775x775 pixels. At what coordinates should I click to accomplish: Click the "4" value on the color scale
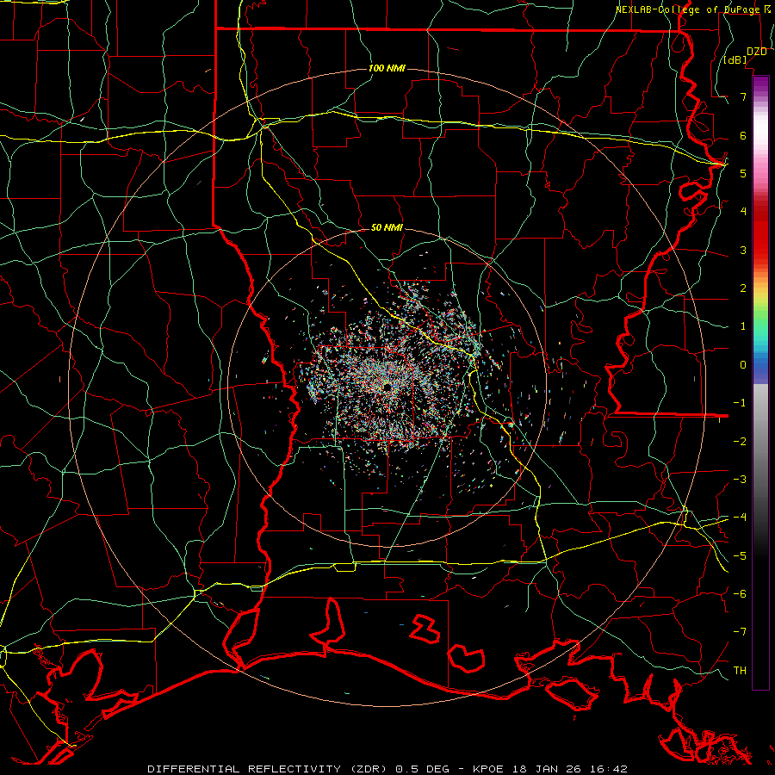point(743,212)
